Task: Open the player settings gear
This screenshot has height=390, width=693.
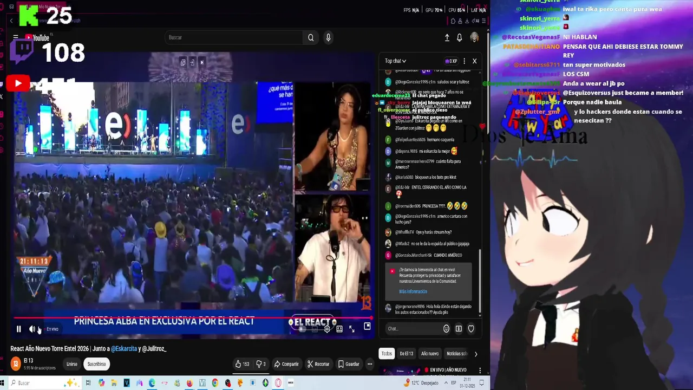Action: pyautogui.click(x=327, y=329)
